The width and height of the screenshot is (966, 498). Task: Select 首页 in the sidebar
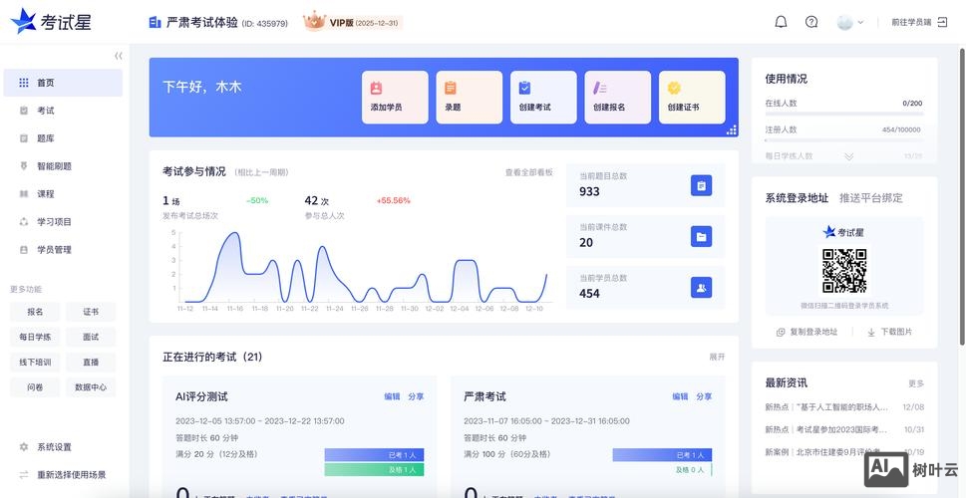63,83
